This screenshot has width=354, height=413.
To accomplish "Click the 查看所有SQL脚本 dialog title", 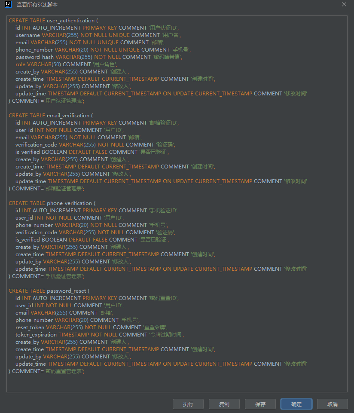I will (x=37, y=4).
